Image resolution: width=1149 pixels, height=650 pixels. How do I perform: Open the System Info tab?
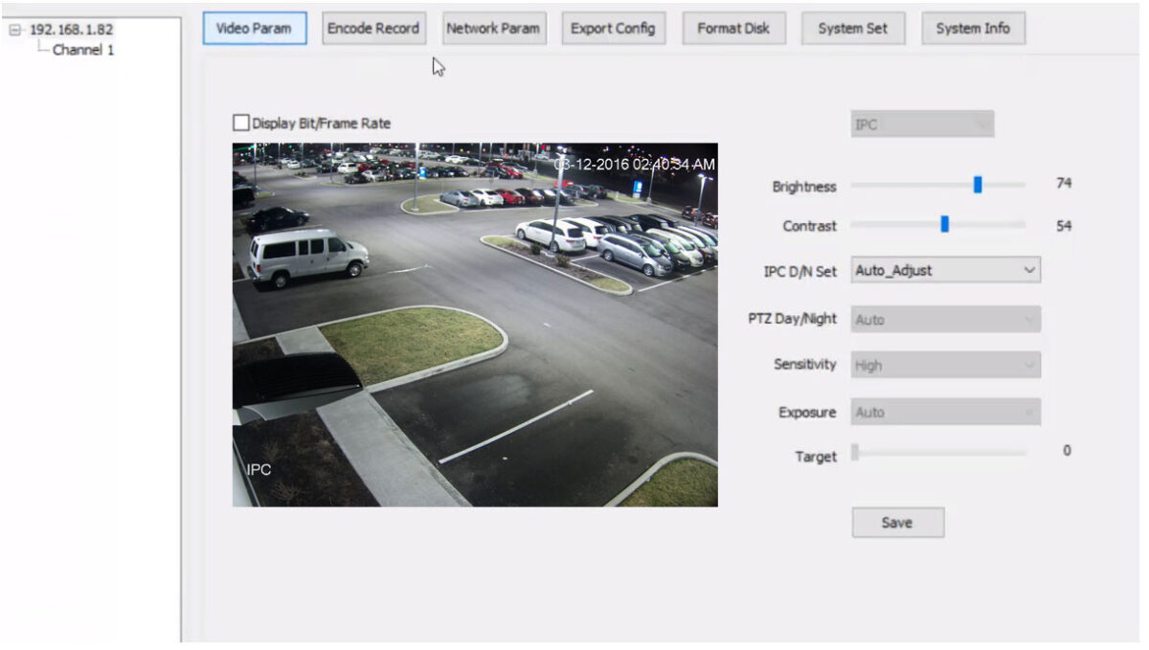[x=973, y=28]
